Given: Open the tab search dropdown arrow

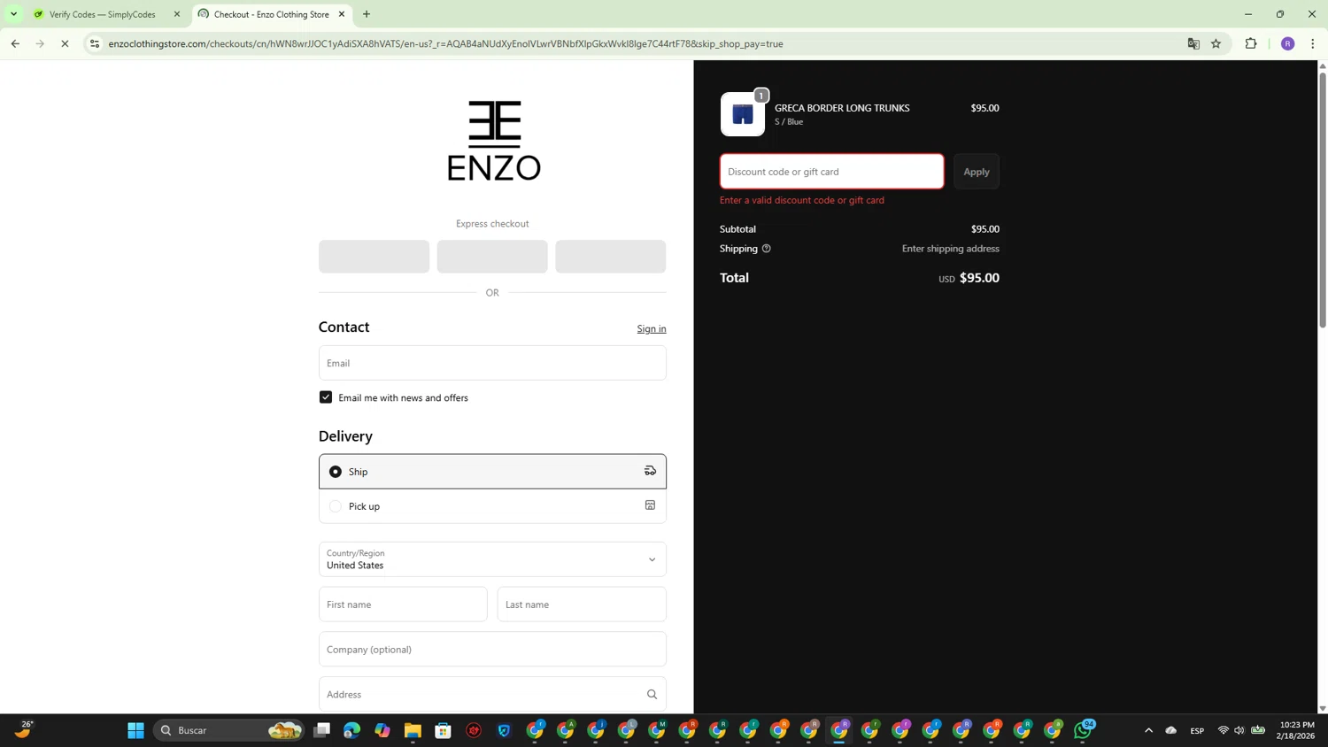Looking at the screenshot, I should click(x=13, y=14).
